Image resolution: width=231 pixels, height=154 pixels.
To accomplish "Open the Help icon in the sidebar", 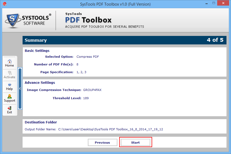I will tap(10, 87).
